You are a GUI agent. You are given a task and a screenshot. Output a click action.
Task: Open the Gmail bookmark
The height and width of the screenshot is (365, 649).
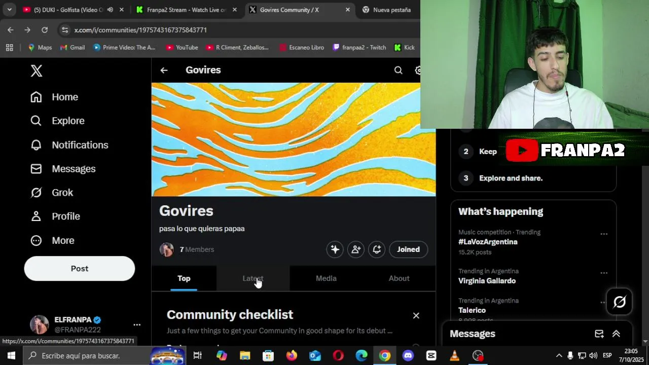coord(73,47)
